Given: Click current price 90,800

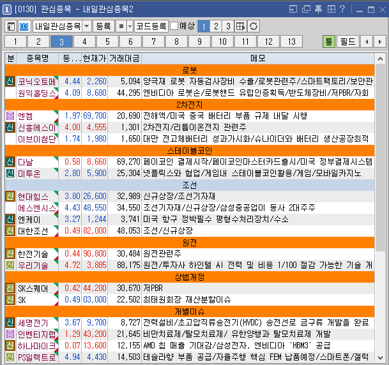Looking at the screenshot, I should 95,253.
